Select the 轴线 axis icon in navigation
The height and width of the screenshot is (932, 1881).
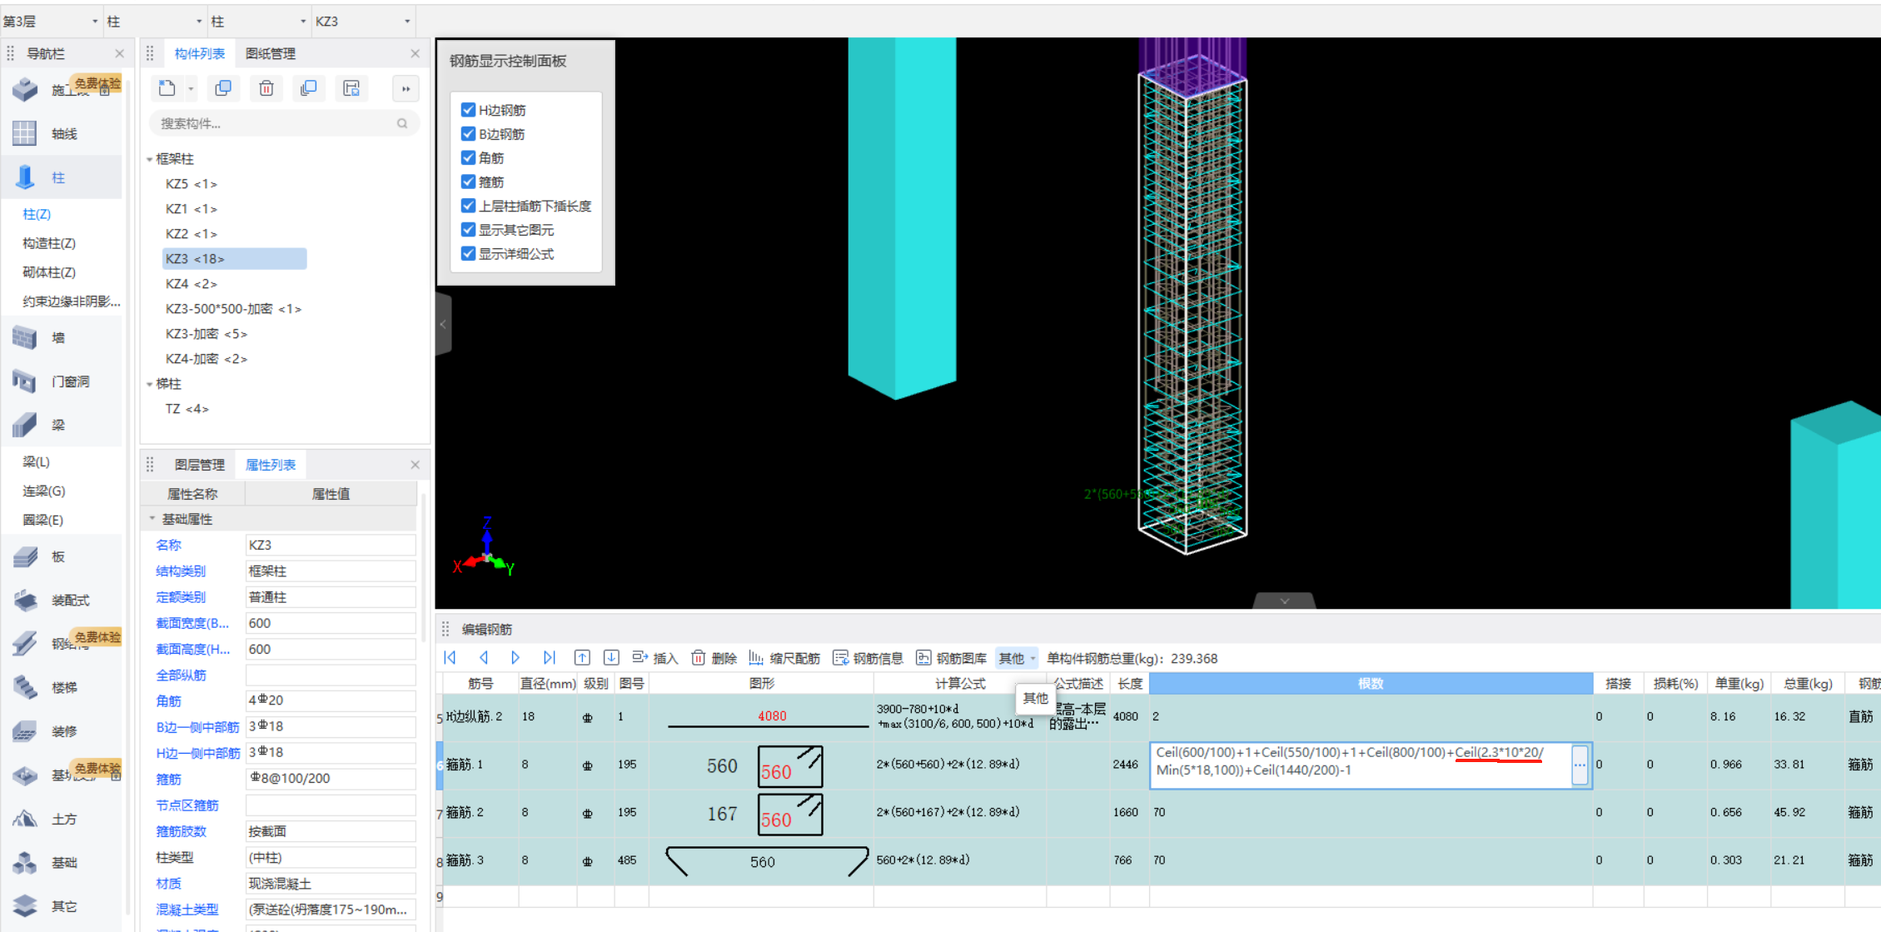[24, 133]
